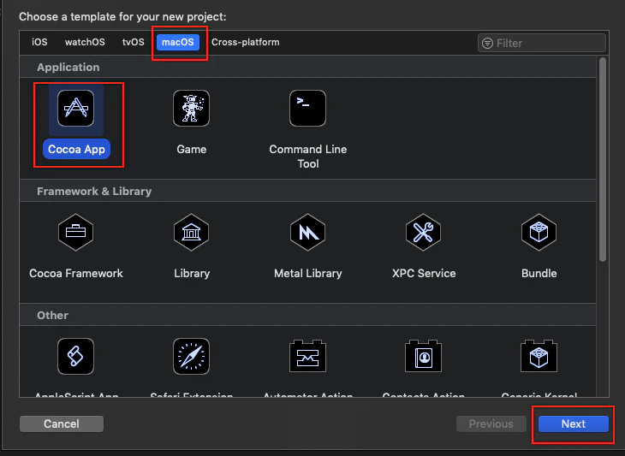
Task: Choose the AppleScript App scroll icon
Action: click(75, 357)
